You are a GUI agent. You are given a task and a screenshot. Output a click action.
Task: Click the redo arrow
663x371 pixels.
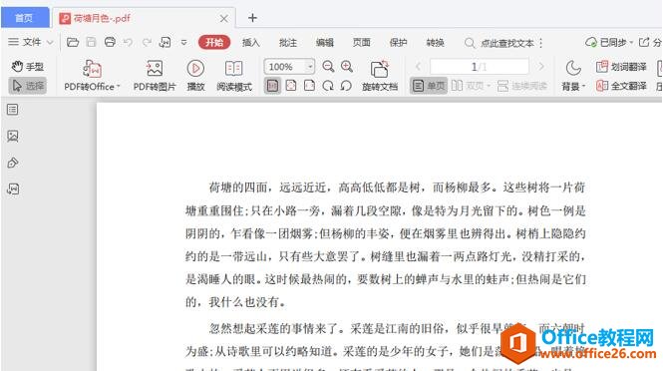(x=147, y=42)
